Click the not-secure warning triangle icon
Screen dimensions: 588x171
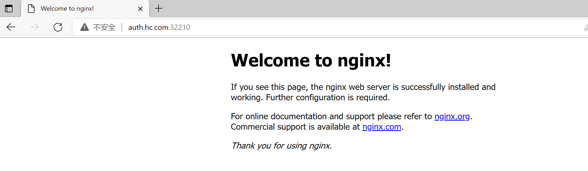(85, 27)
